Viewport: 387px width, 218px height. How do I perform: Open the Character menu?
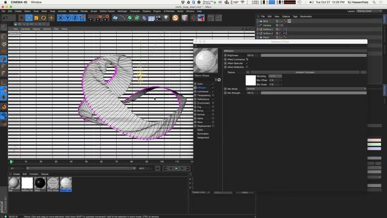(135, 11)
